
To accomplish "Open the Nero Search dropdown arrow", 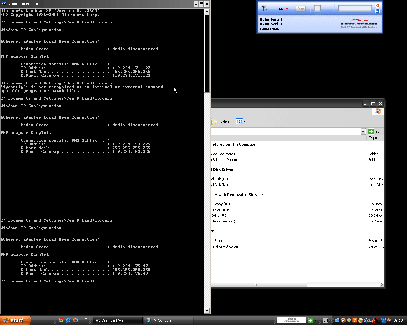I will click(x=315, y=321).
